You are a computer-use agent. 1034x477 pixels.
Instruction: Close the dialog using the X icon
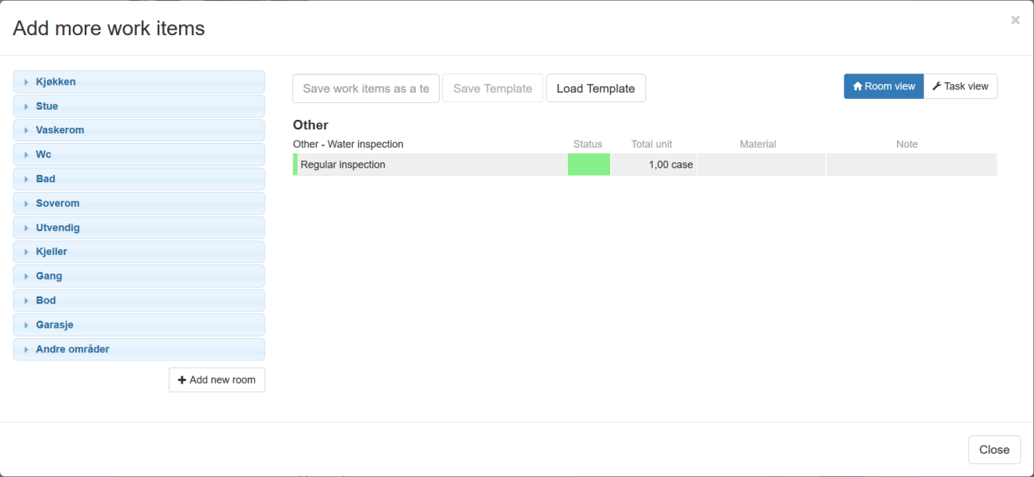1015,20
